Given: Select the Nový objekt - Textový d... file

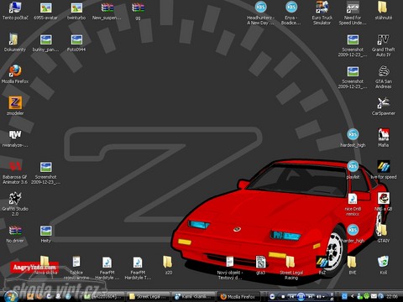Looking at the screenshot, I should coord(230,268).
